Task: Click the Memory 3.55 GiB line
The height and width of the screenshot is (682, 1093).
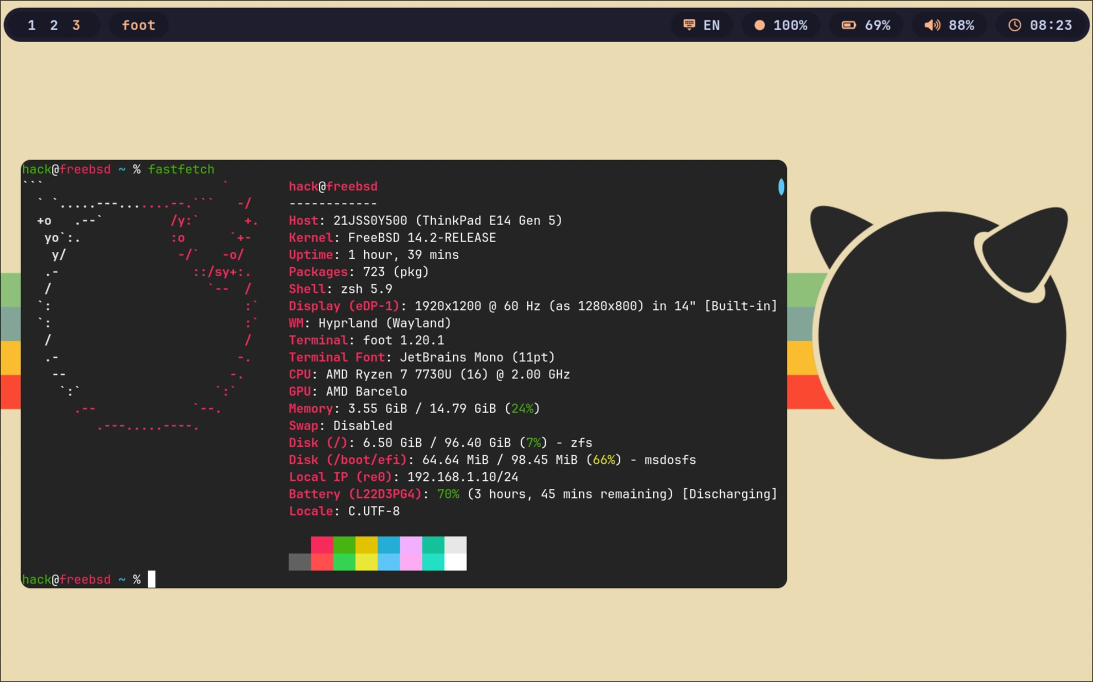Action: pos(415,409)
